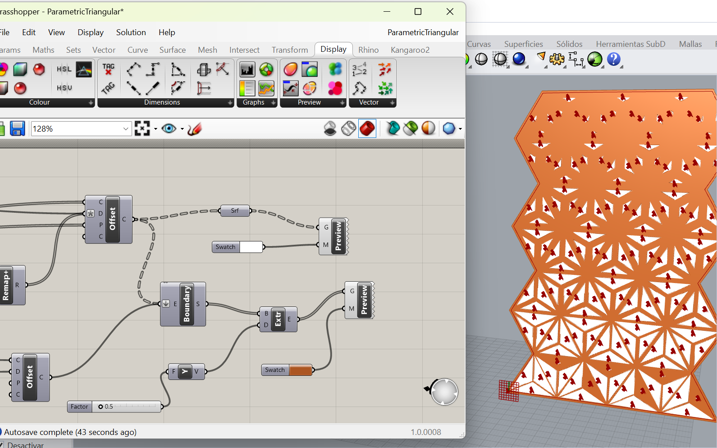Image resolution: width=717 pixels, height=448 pixels.
Task: Open the Solution menu
Action: (131, 32)
